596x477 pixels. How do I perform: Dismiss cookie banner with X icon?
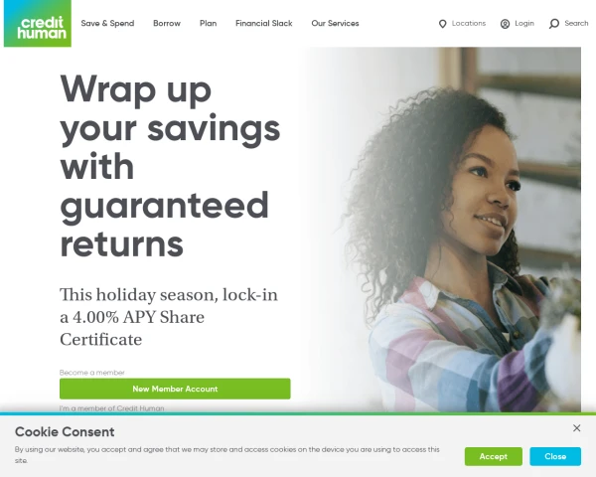point(576,428)
